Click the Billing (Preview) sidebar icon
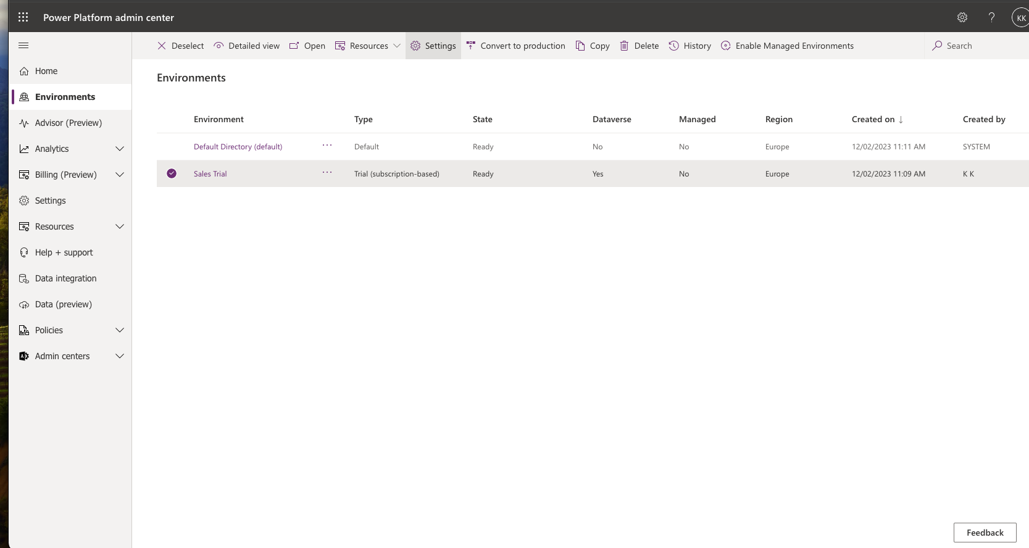1029x548 pixels. pos(24,175)
